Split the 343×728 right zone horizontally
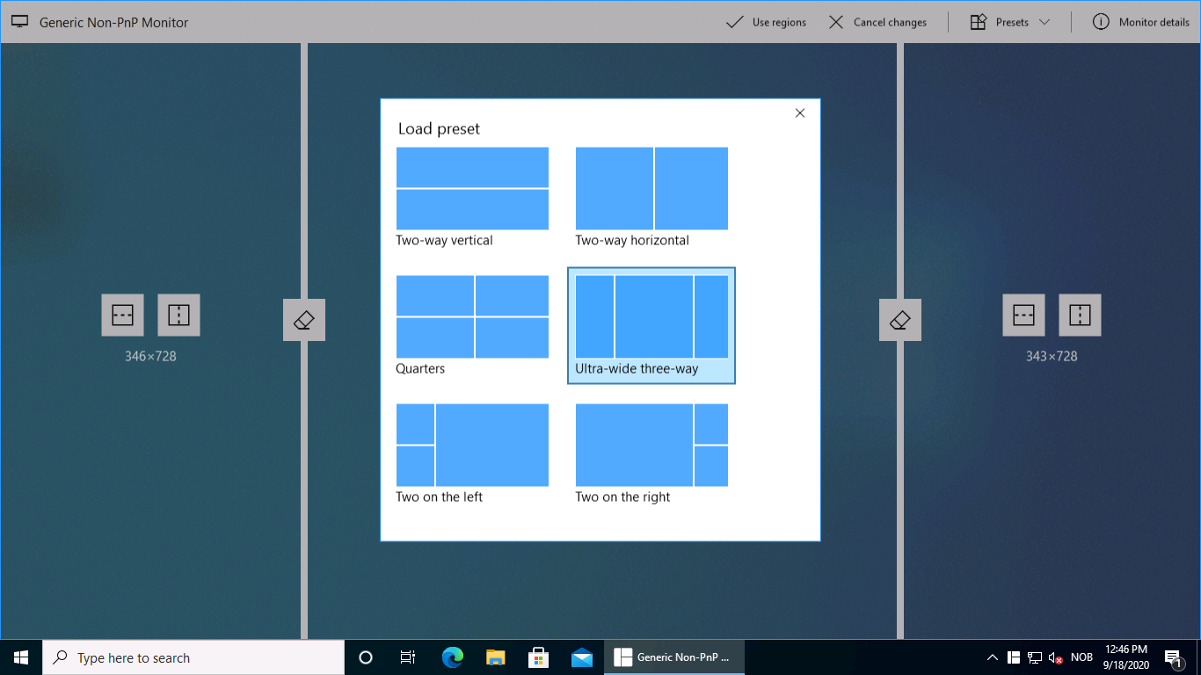 coord(1023,315)
